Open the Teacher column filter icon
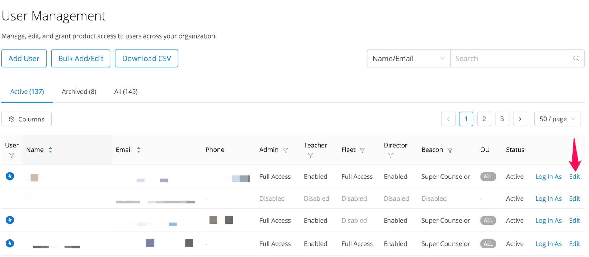Image resolution: width=589 pixels, height=257 pixels. pyautogui.click(x=311, y=156)
